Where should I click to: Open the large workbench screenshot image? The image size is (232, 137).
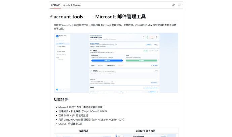(116, 63)
